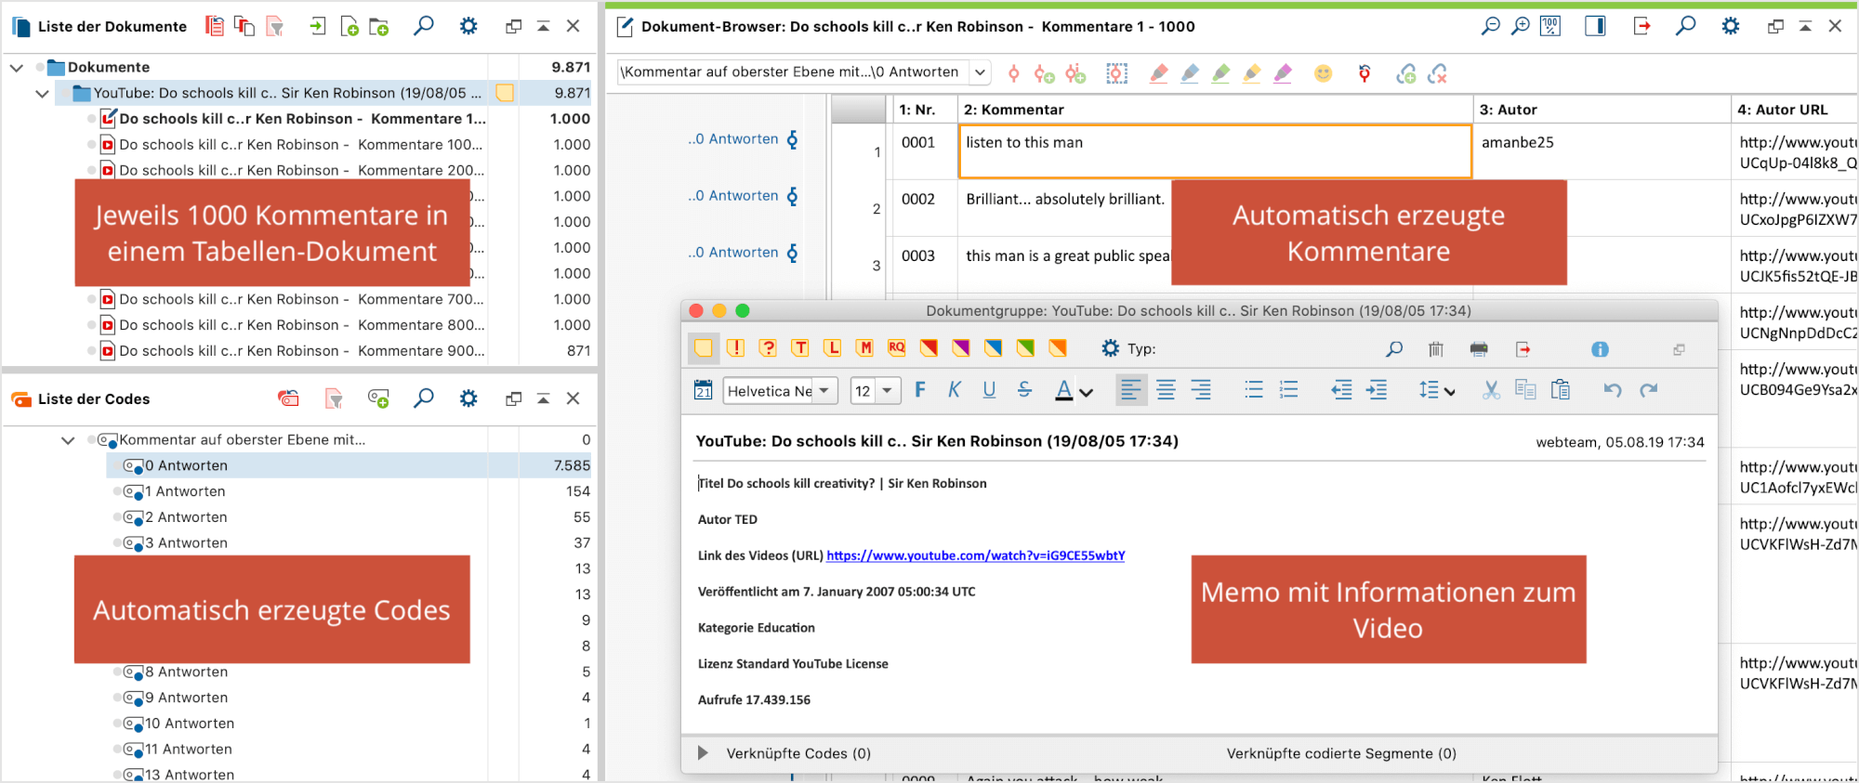The image size is (1859, 783).
Task: Toggle italic K formatting in memo
Action: [955, 390]
